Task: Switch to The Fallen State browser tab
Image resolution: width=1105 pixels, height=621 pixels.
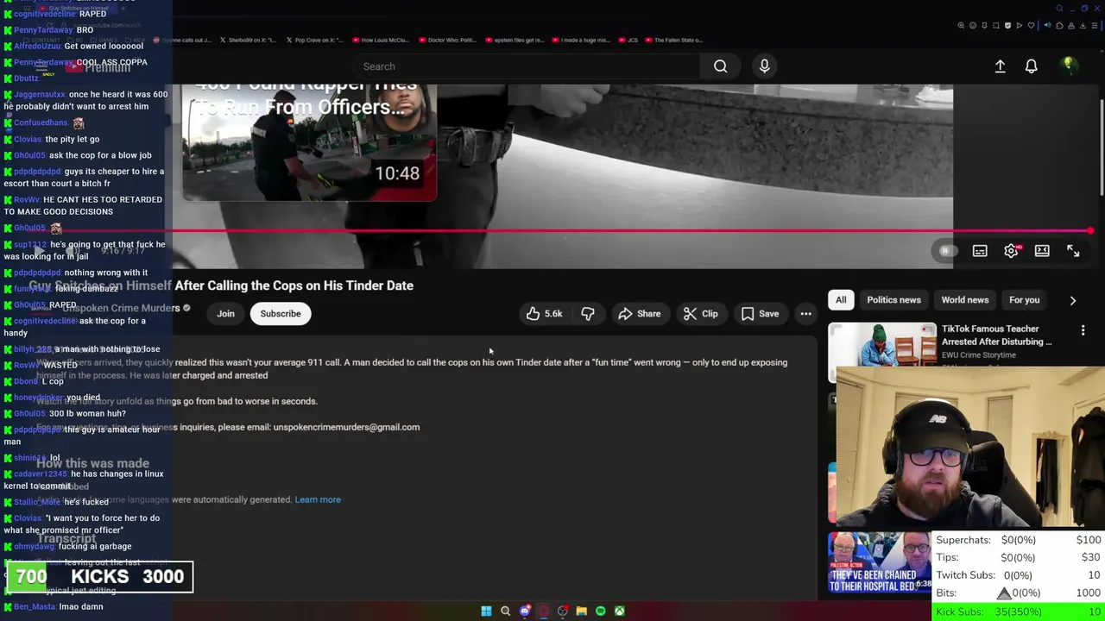Action: click(674, 40)
